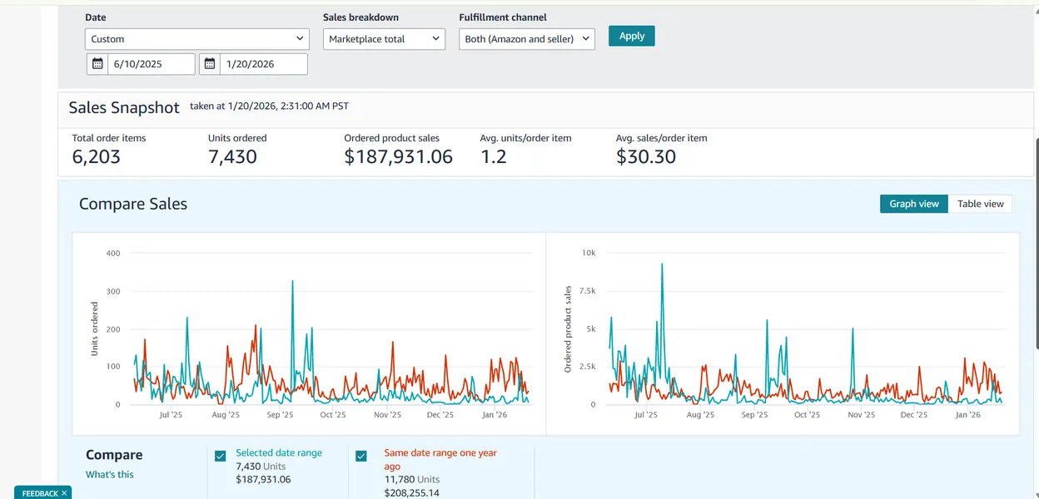Screen dimensions: 1039x499
Task: Open the Fulfillment channel dropdown
Action: click(527, 39)
